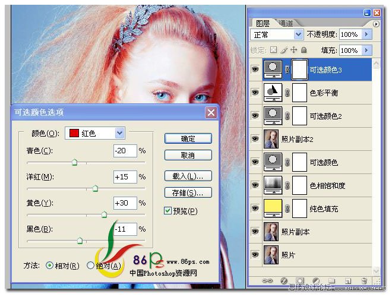
Task: Switch to the 通道 tab
Action: click(x=286, y=23)
